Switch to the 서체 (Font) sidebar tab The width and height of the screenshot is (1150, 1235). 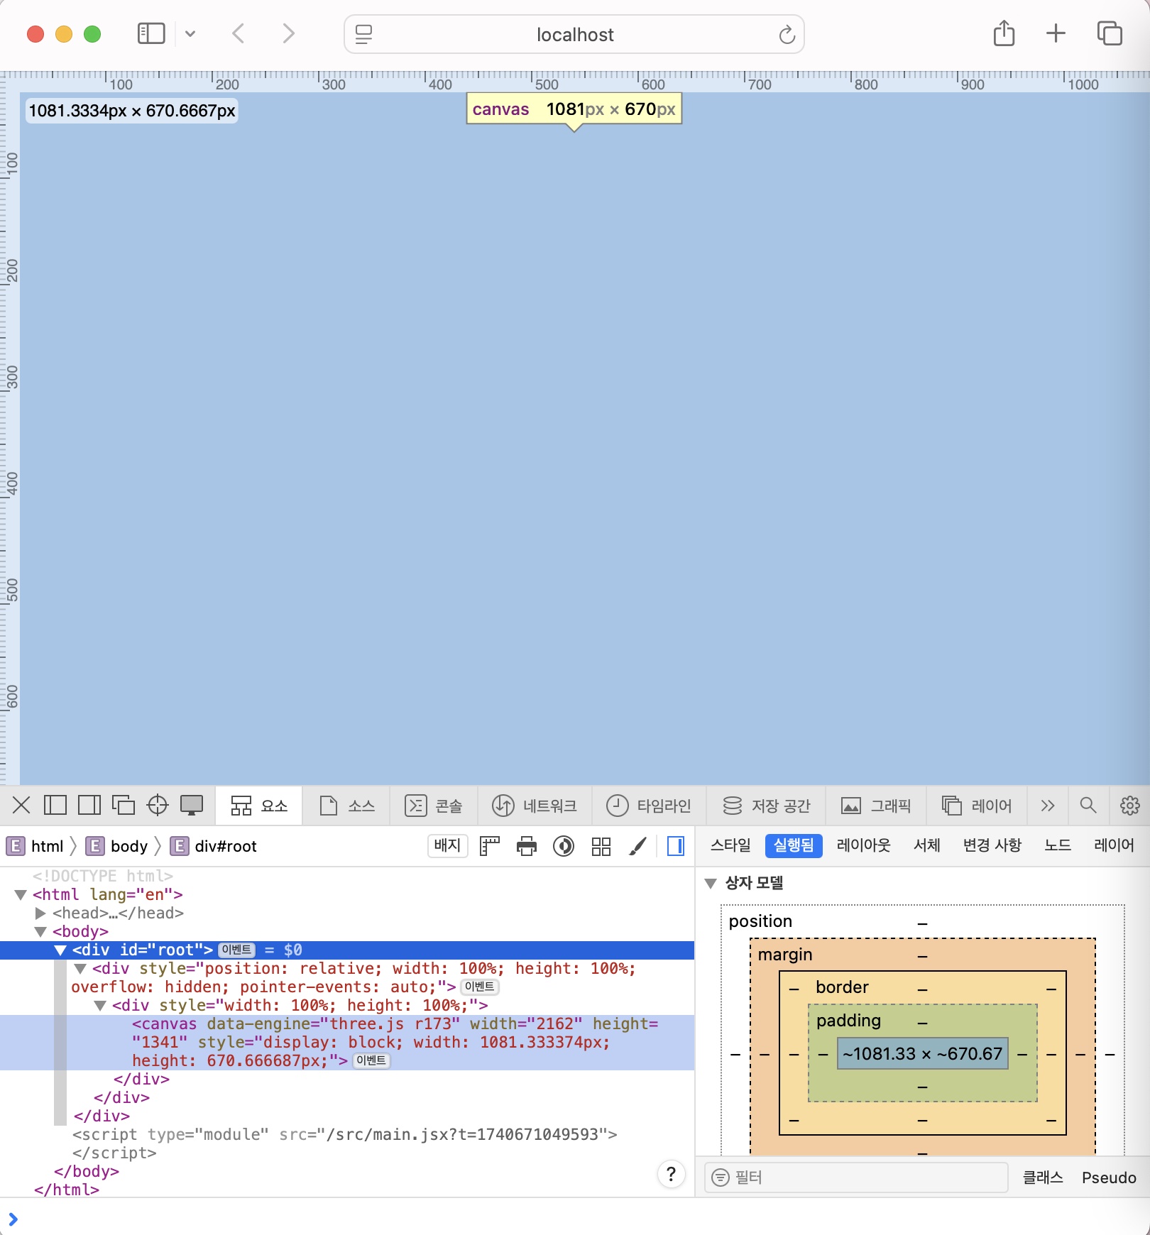point(927,845)
